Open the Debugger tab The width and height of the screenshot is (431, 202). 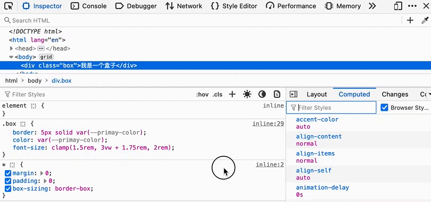tap(136, 6)
